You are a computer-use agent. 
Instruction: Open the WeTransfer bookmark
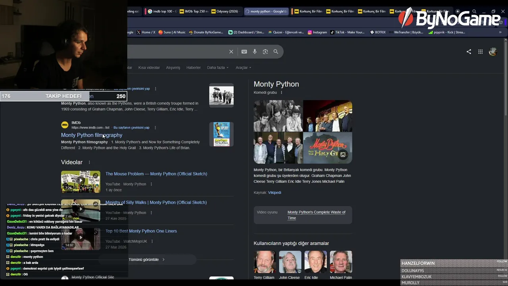click(406, 32)
